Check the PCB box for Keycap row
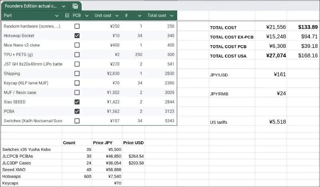The height and width of the screenshot is (187, 320). [x=77, y=83]
